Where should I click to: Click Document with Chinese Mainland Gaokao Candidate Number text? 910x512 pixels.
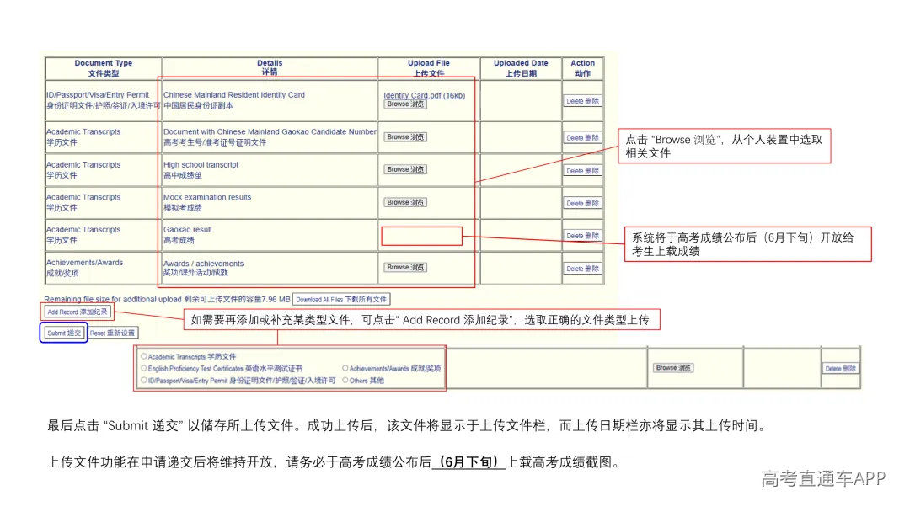[x=270, y=137]
